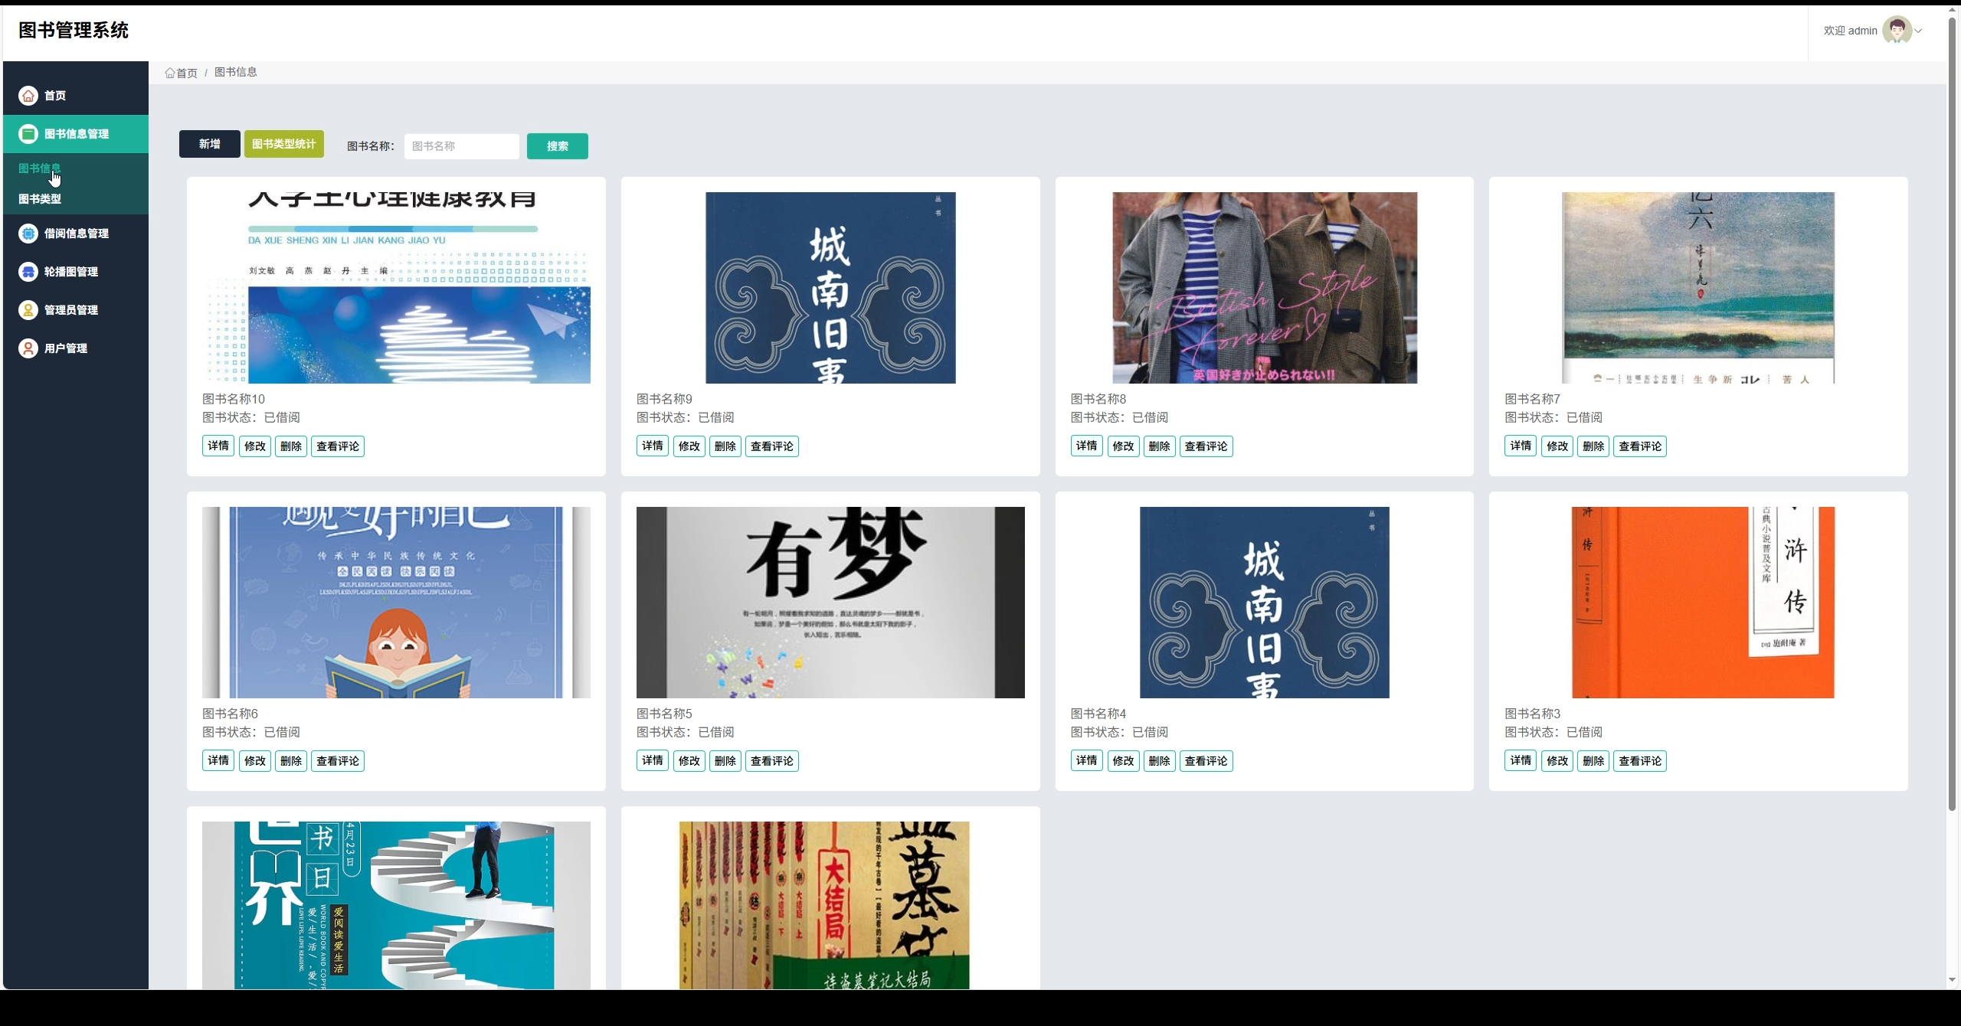View 详情 for 图书名称9
This screenshot has height=1026, width=1961.
click(653, 446)
